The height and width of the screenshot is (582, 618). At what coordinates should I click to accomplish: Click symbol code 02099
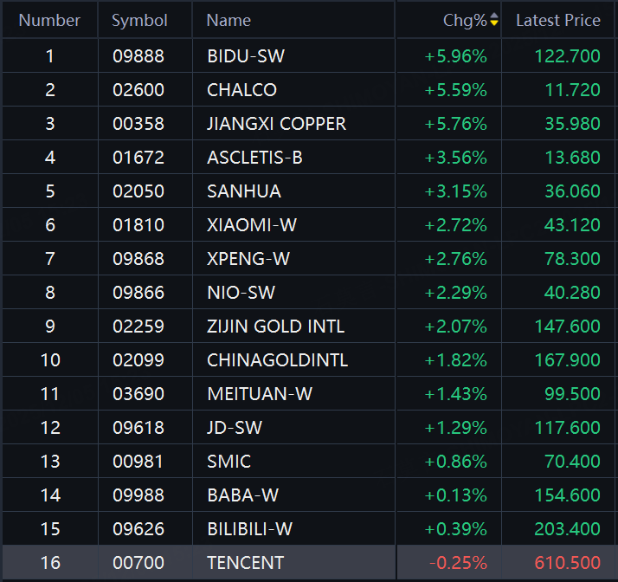tap(138, 360)
